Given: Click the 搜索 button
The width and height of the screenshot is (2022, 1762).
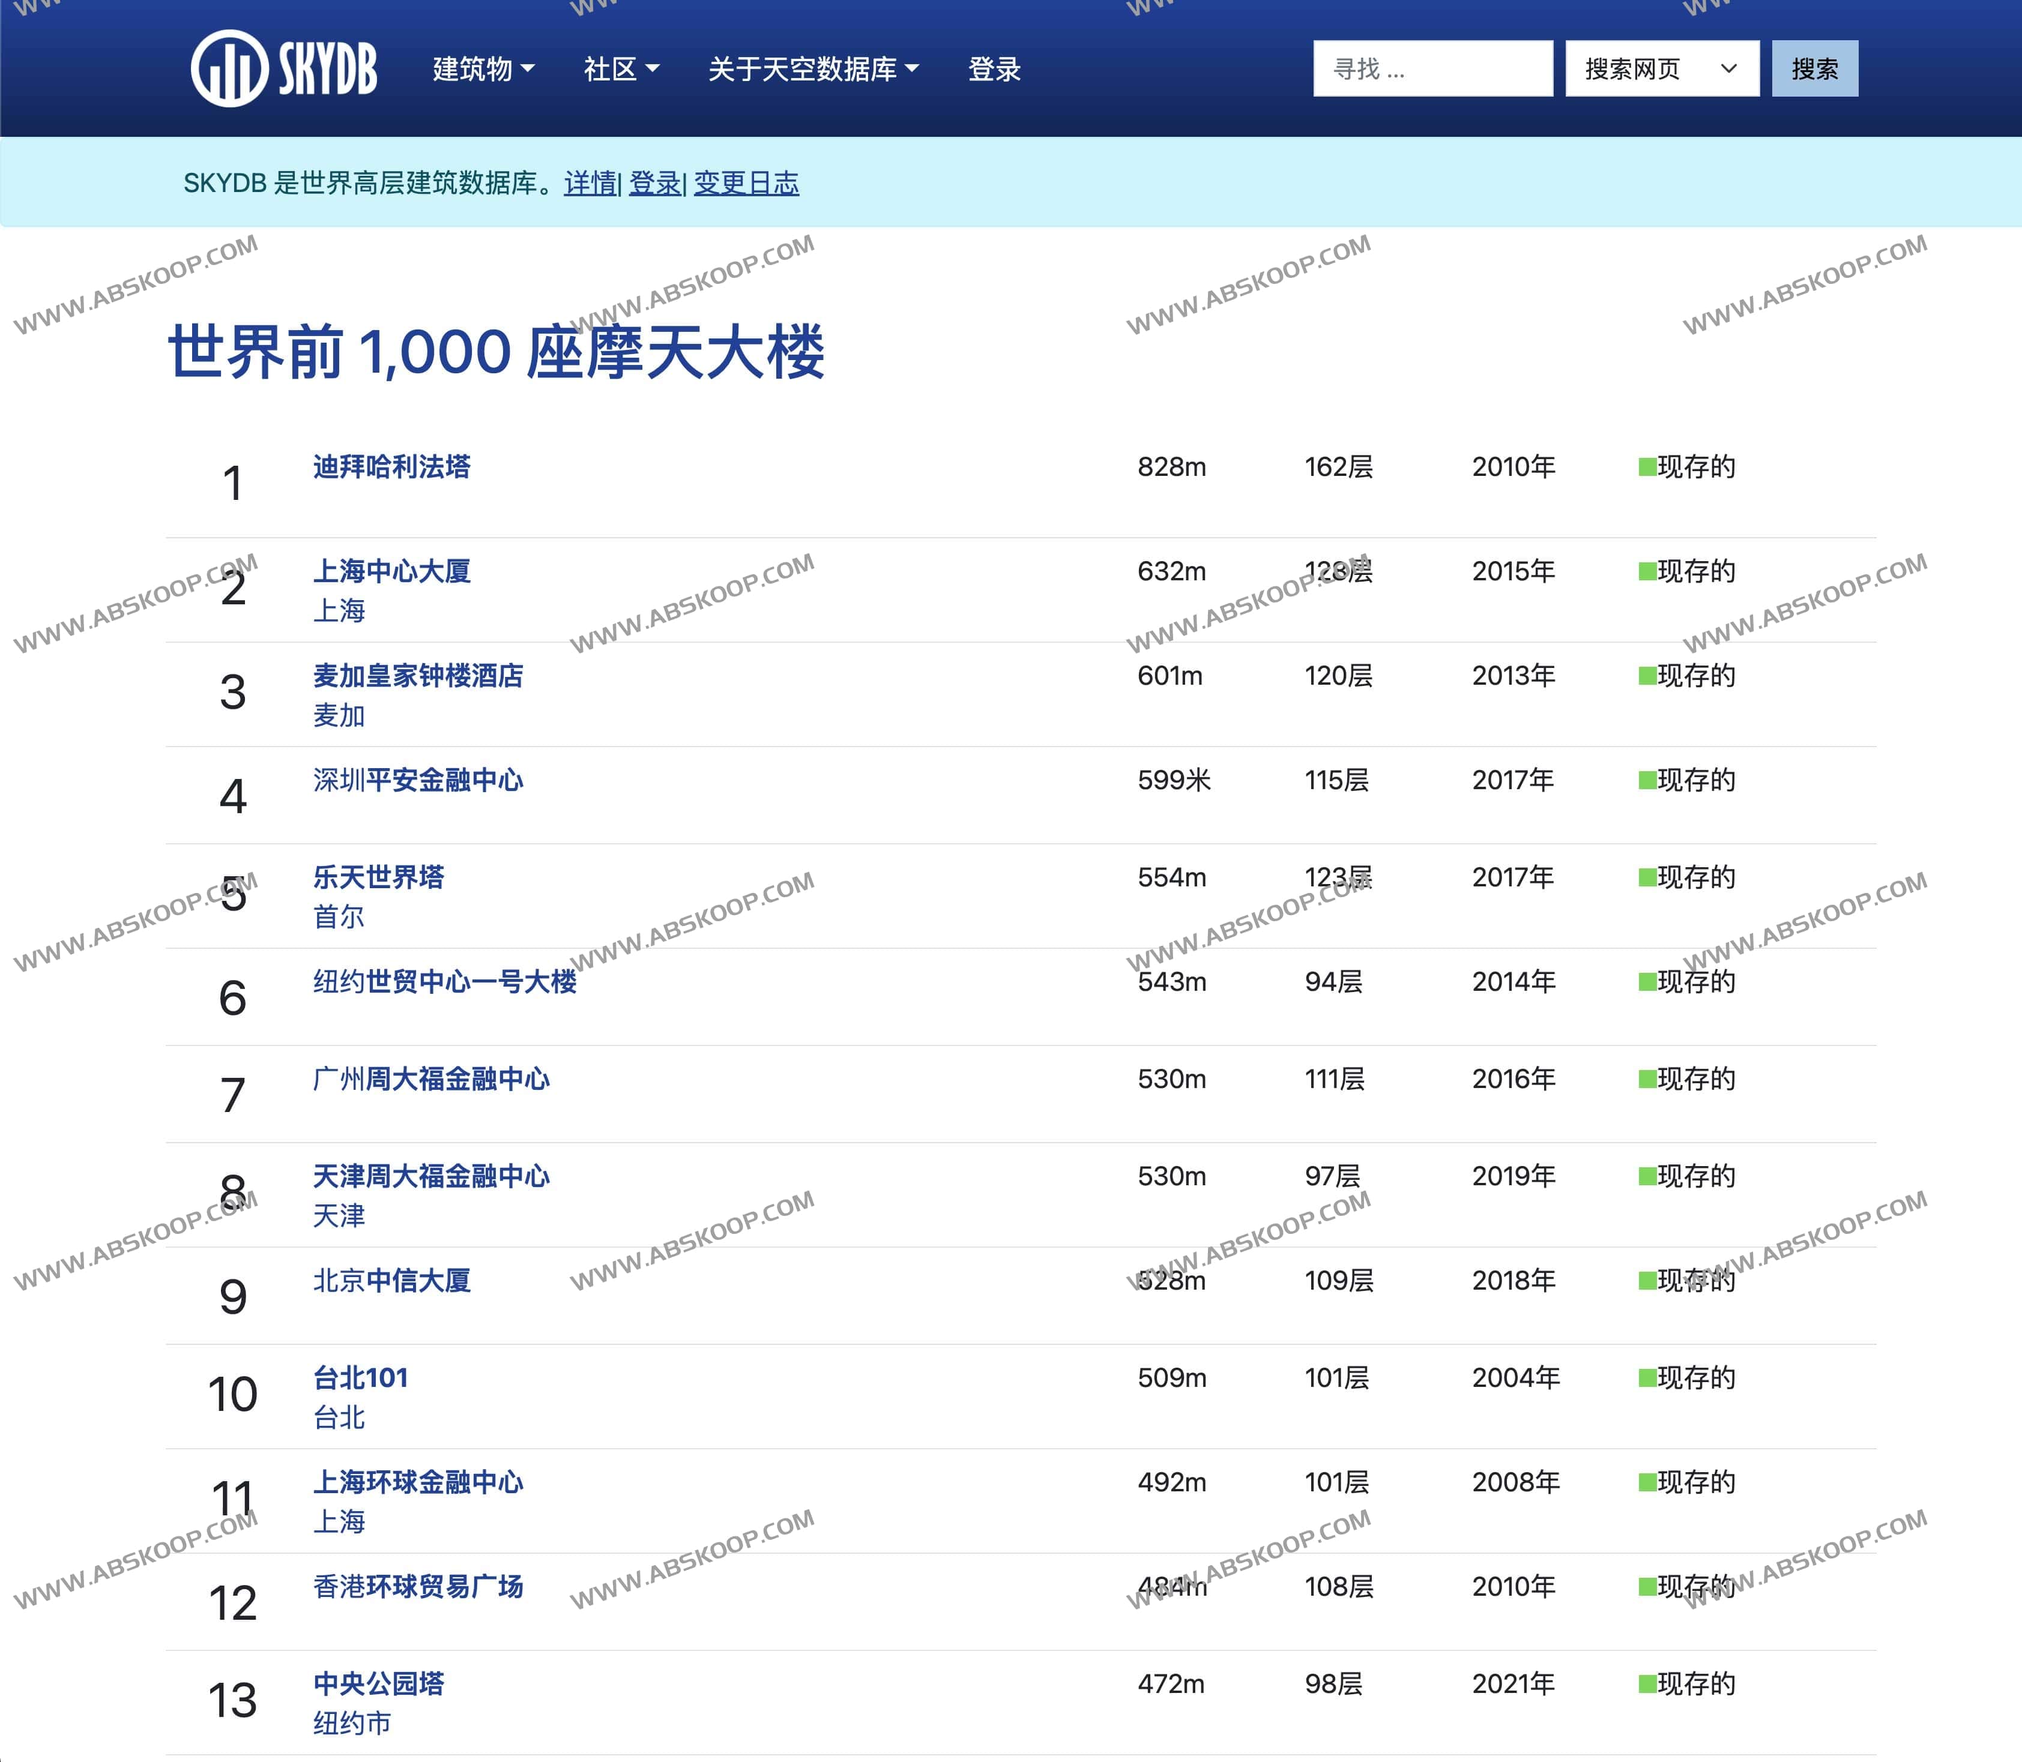Looking at the screenshot, I should tap(1814, 68).
